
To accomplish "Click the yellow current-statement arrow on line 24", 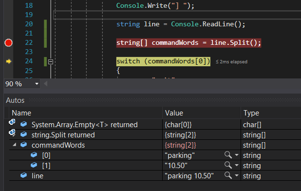I will click(9, 61).
